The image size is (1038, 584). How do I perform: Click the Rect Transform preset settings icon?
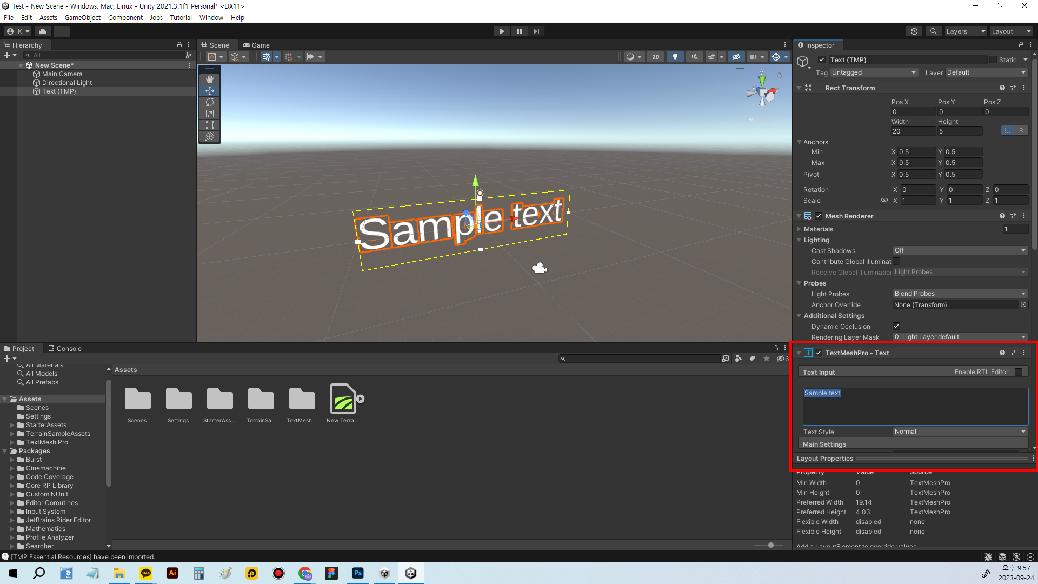tap(1013, 88)
